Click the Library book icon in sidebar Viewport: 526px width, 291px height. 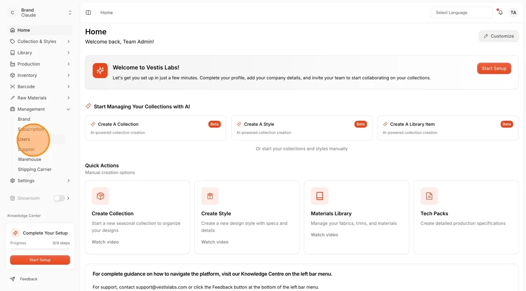point(12,53)
